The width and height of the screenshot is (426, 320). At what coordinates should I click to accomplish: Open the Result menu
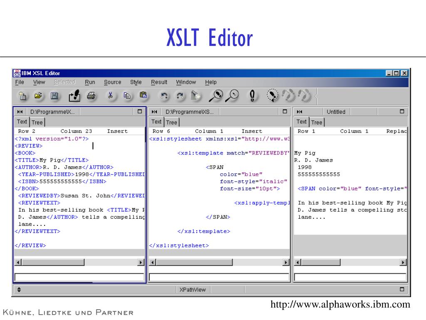click(159, 82)
